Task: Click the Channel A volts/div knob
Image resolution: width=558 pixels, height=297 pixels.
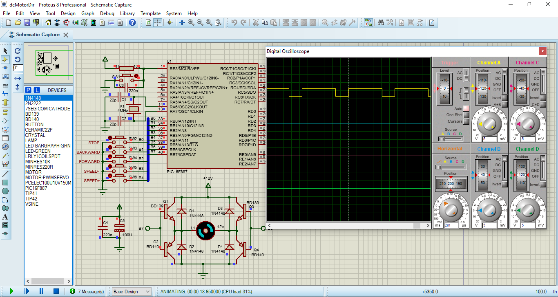Action: (489, 124)
